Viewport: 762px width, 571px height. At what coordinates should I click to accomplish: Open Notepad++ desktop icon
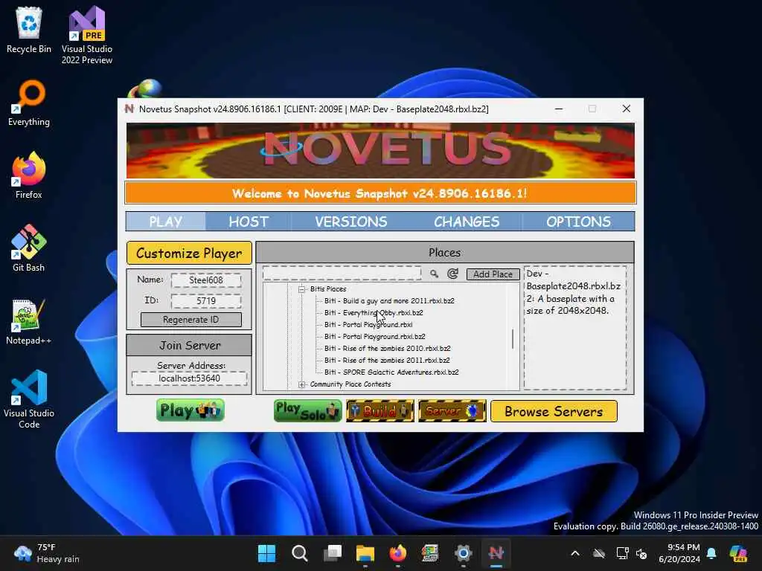[29, 321]
